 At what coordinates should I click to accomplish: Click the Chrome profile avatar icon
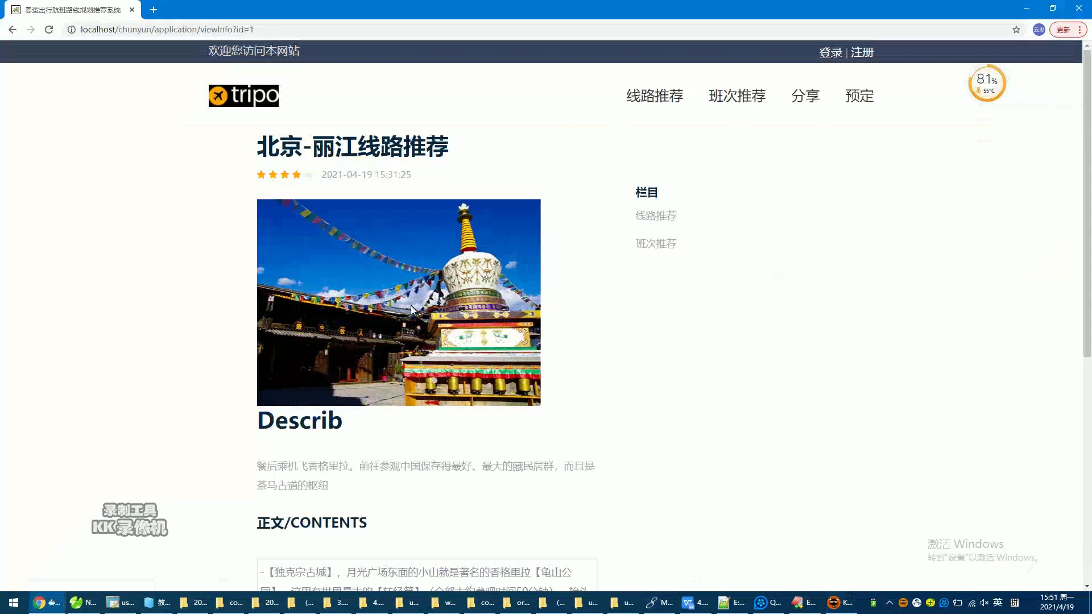click(1039, 30)
